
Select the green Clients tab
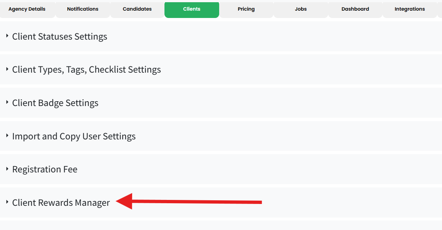(192, 9)
